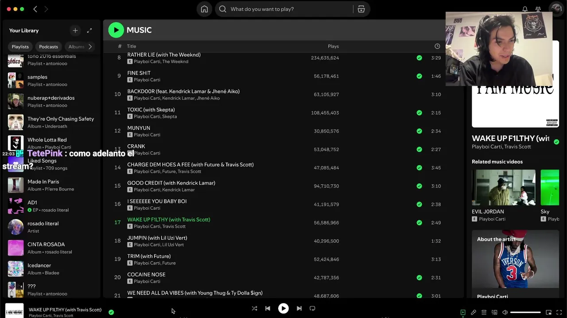Viewport: 567px width, 318px height.
Task: Select track JUMPIN with Lil Uzi Vert
Action: (x=283, y=241)
